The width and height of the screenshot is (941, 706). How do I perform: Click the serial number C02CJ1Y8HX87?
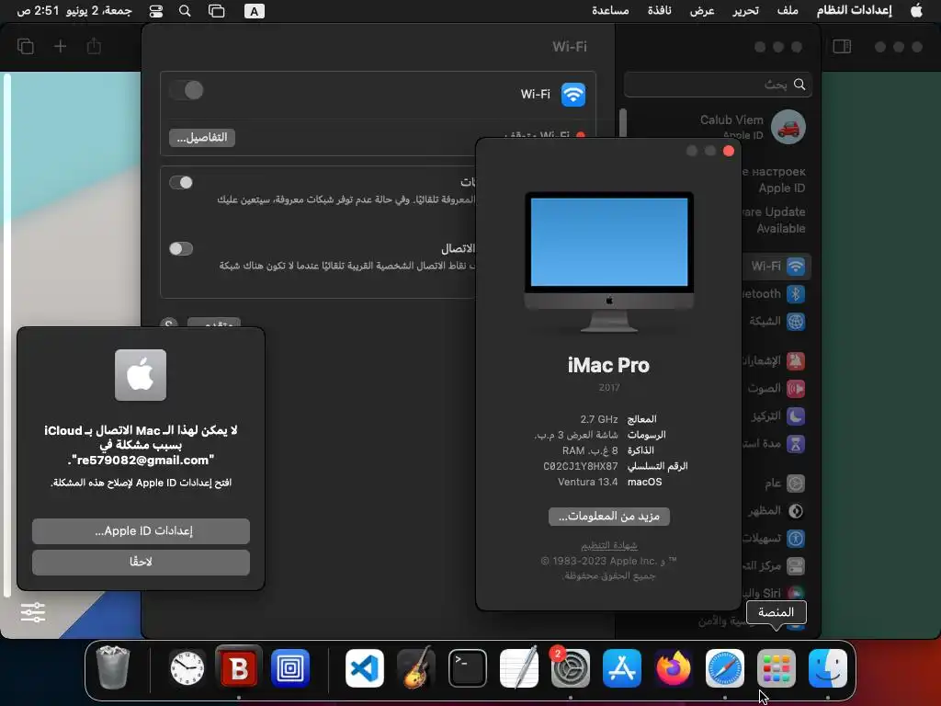581,466
